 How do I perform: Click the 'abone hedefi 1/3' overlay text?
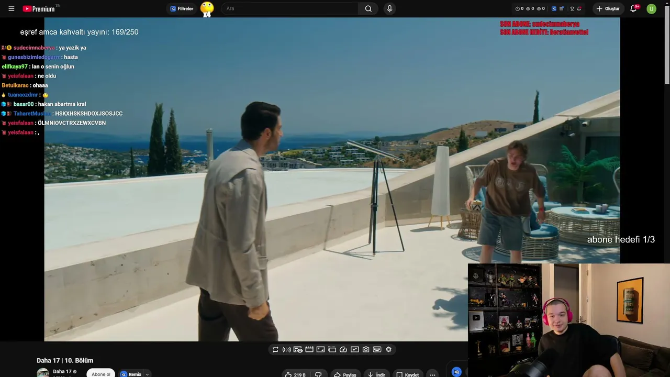click(x=621, y=239)
